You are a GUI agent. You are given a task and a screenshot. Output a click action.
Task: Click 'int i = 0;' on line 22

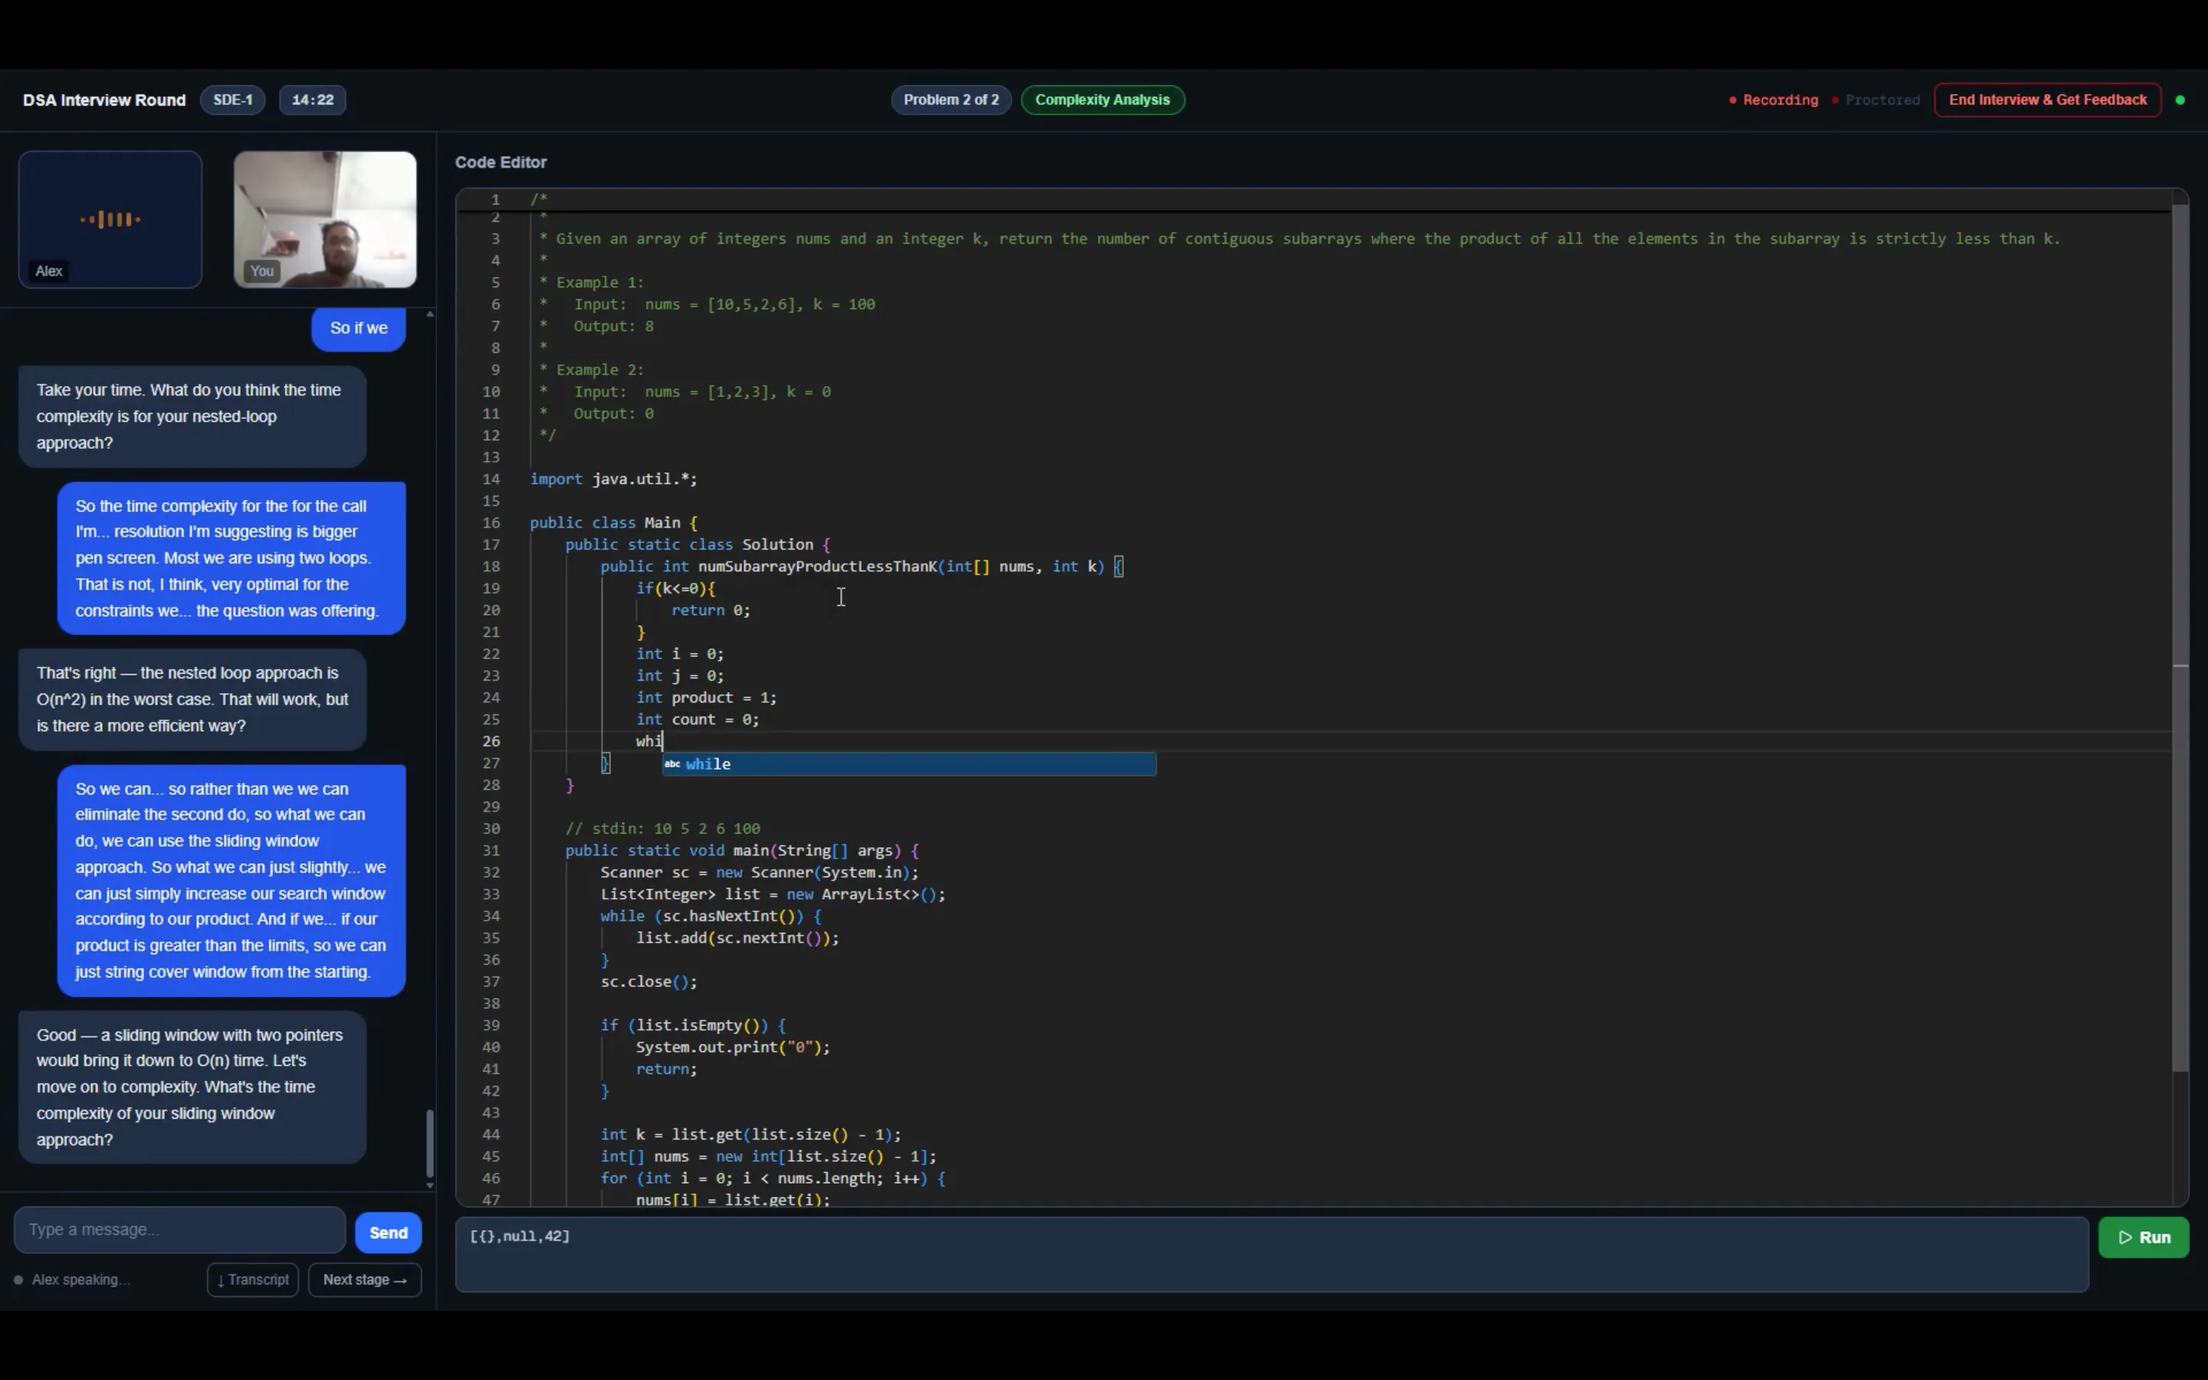(680, 655)
